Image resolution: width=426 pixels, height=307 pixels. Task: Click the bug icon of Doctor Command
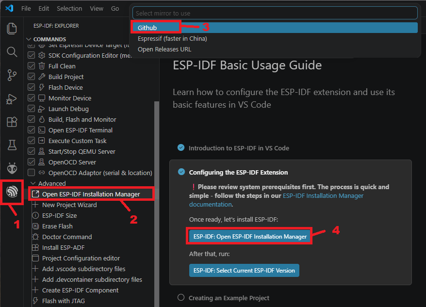35,237
